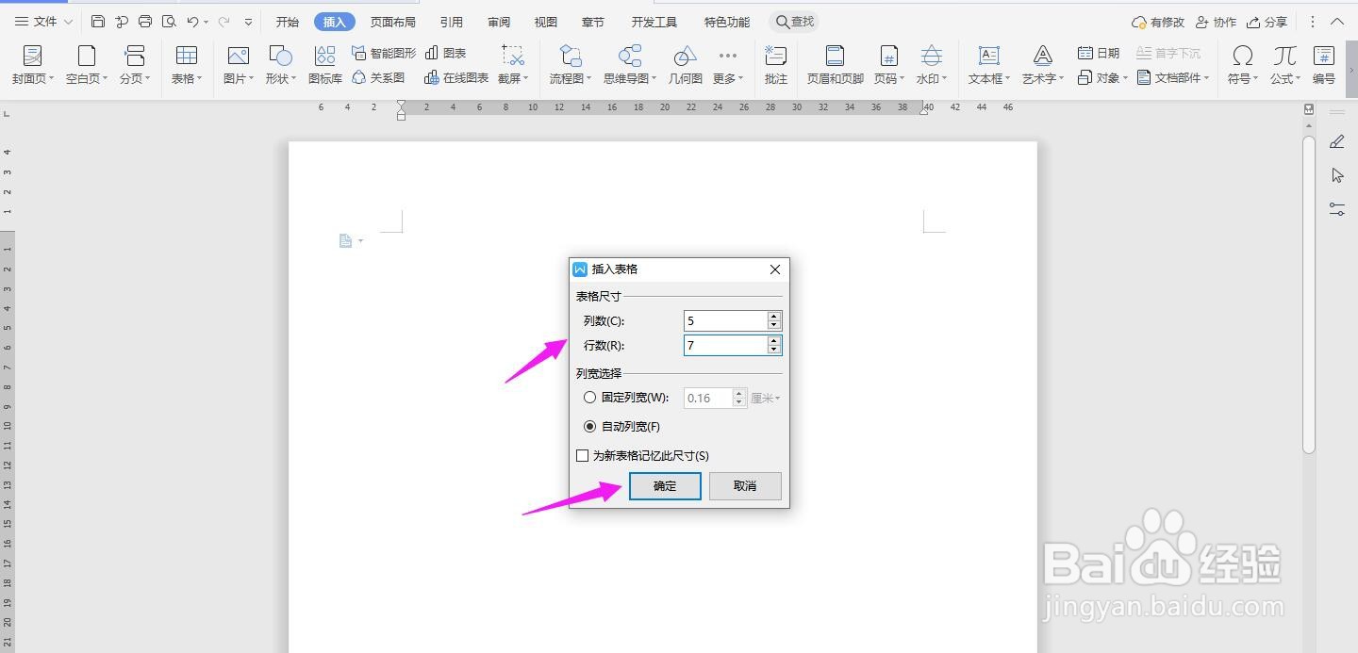Open the 图标库 icon library
The image size is (1358, 653).
click(x=325, y=65)
